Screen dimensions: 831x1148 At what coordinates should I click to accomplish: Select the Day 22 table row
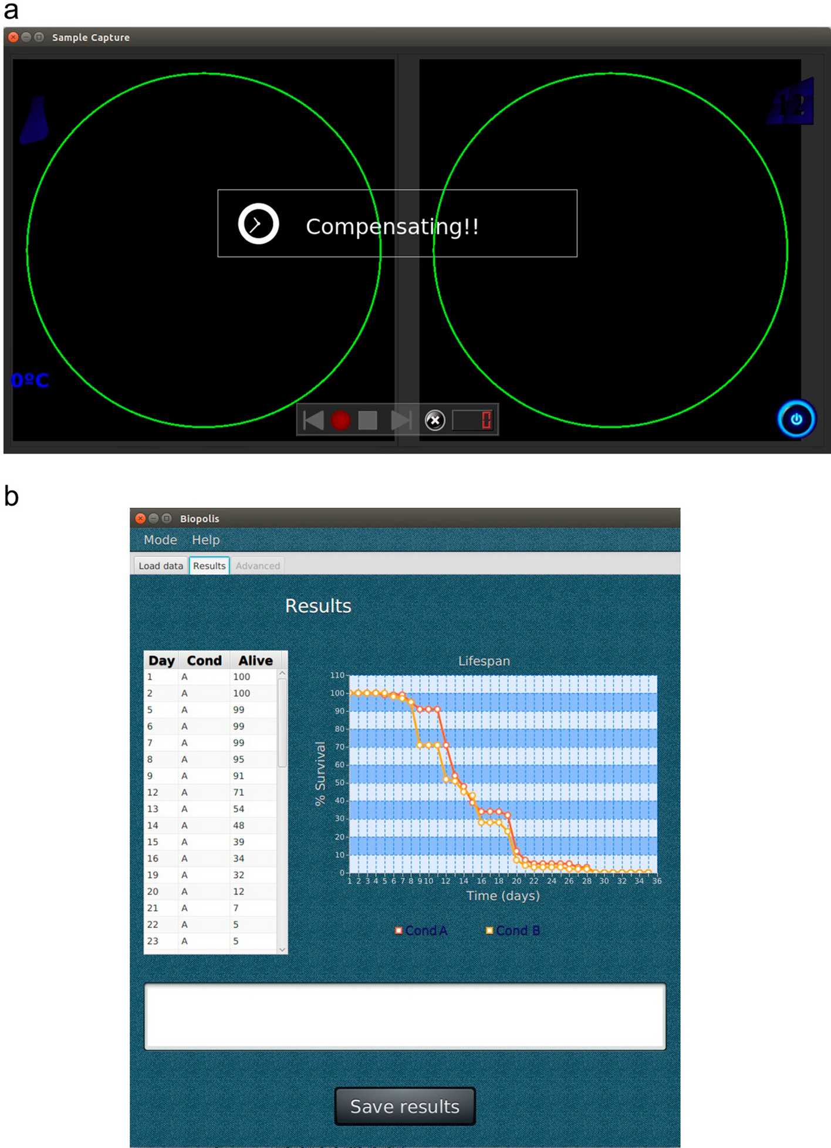(211, 924)
